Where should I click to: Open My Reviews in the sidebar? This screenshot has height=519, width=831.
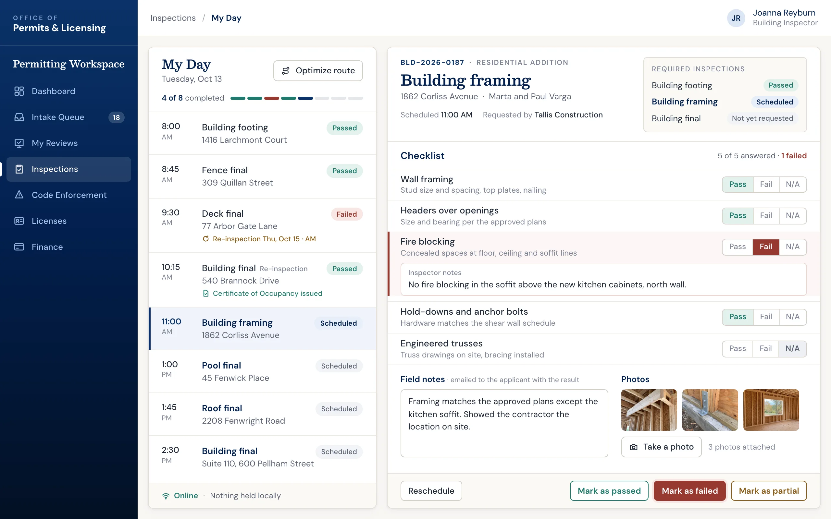coord(69,143)
